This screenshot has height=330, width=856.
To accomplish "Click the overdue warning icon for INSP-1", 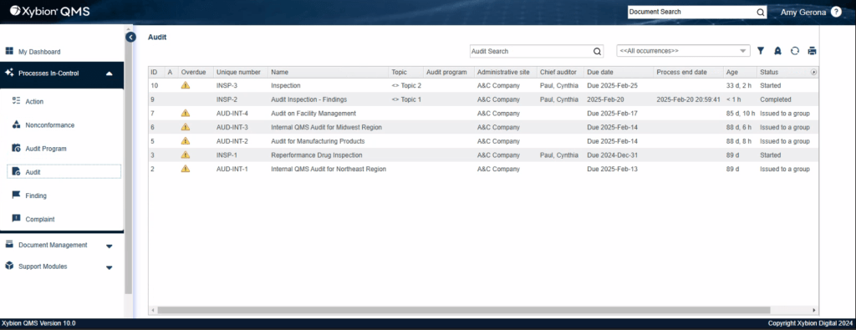I will pos(186,155).
